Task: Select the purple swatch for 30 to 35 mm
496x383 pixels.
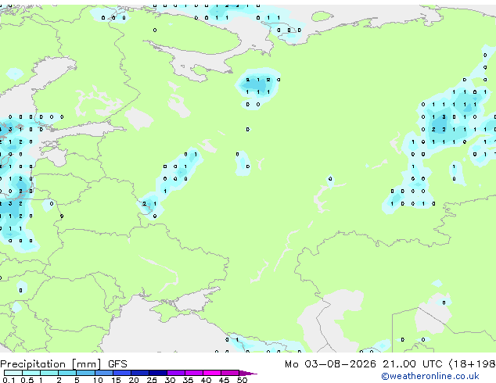Action: tap(176, 373)
